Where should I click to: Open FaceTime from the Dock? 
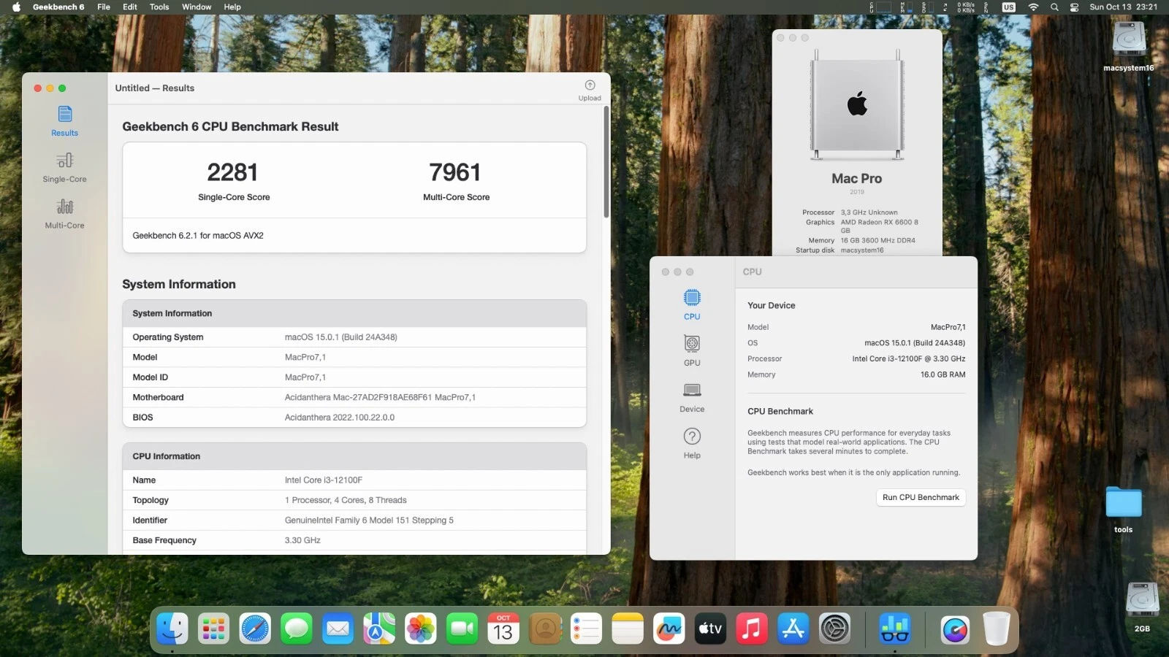[462, 628]
